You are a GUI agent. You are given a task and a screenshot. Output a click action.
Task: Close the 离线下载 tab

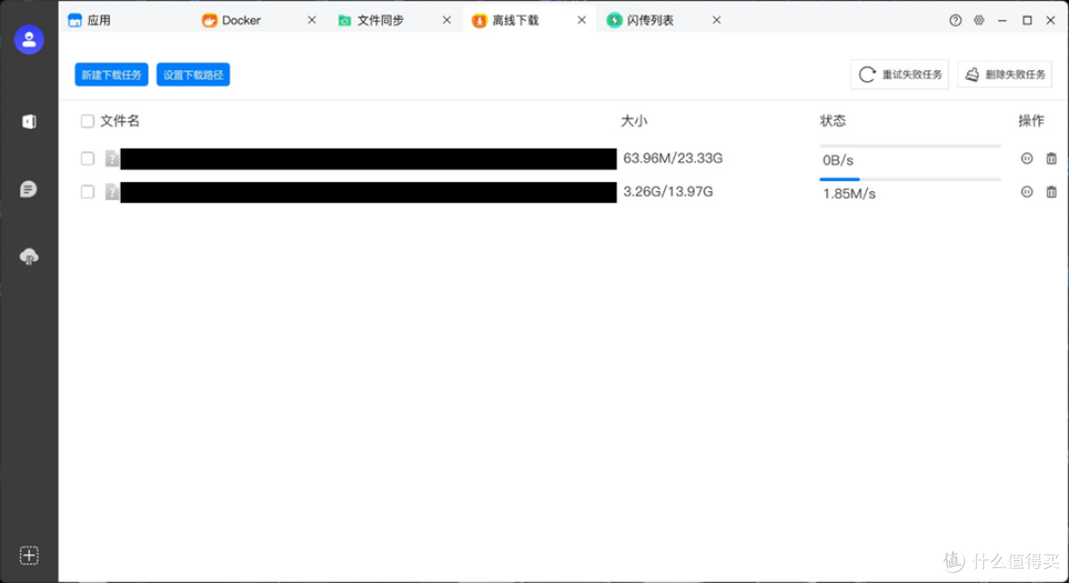click(582, 21)
